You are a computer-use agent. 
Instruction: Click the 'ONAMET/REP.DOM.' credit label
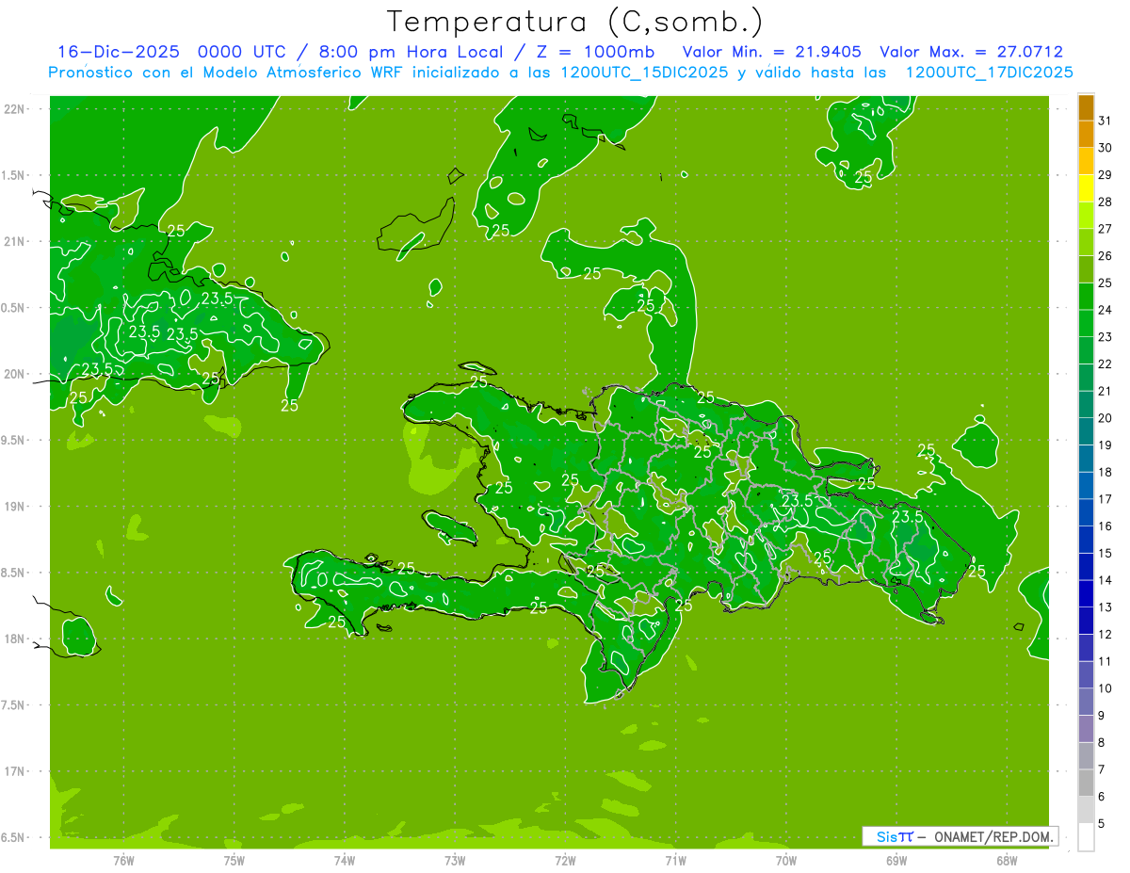click(x=993, y=836)
